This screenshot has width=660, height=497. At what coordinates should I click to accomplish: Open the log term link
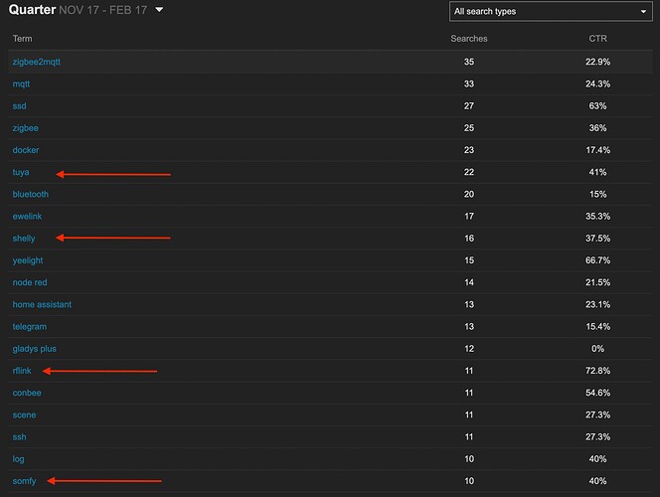click(x=18, y=459)
